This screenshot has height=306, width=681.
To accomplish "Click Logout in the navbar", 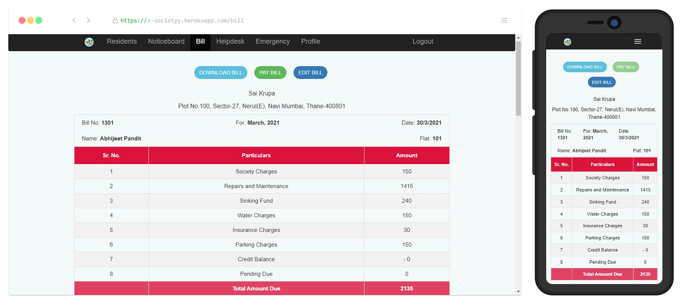I will 423,42.
